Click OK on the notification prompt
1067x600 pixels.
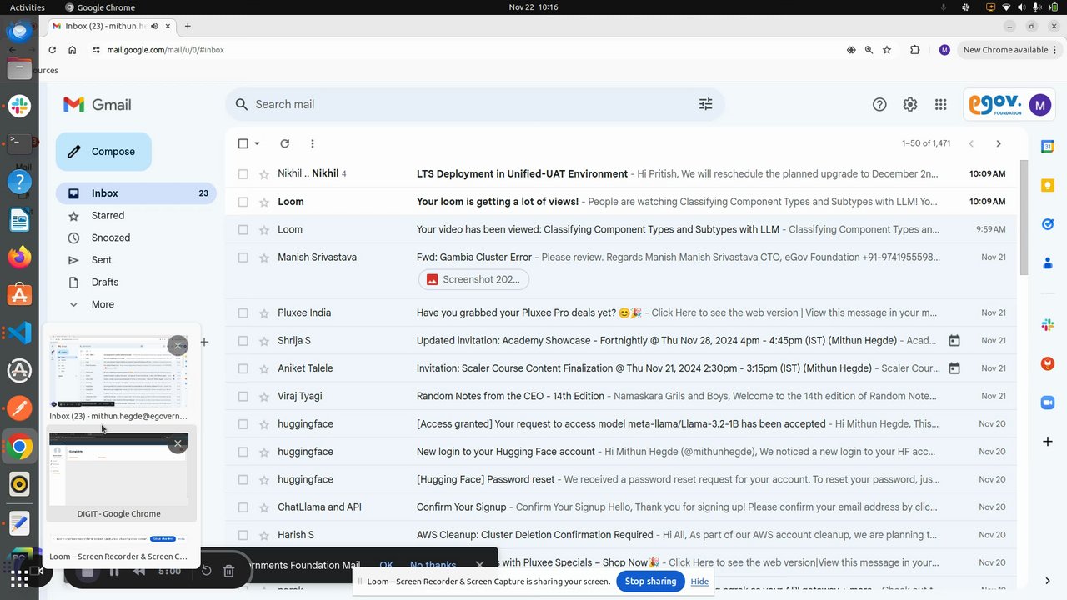pyautogui.click(x=386, y=565)
